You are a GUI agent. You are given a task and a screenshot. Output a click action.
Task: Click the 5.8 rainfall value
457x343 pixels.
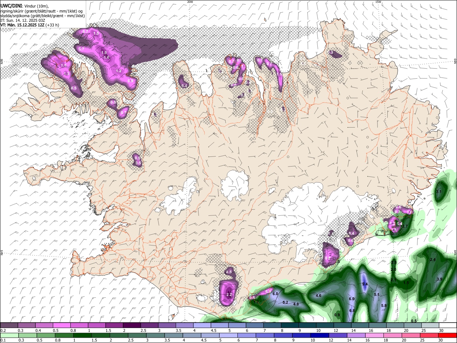[x=384, y=305]
